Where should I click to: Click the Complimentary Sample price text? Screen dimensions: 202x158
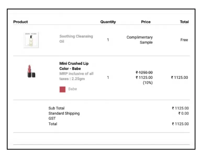pyautogui.click(x=140, y=40)
